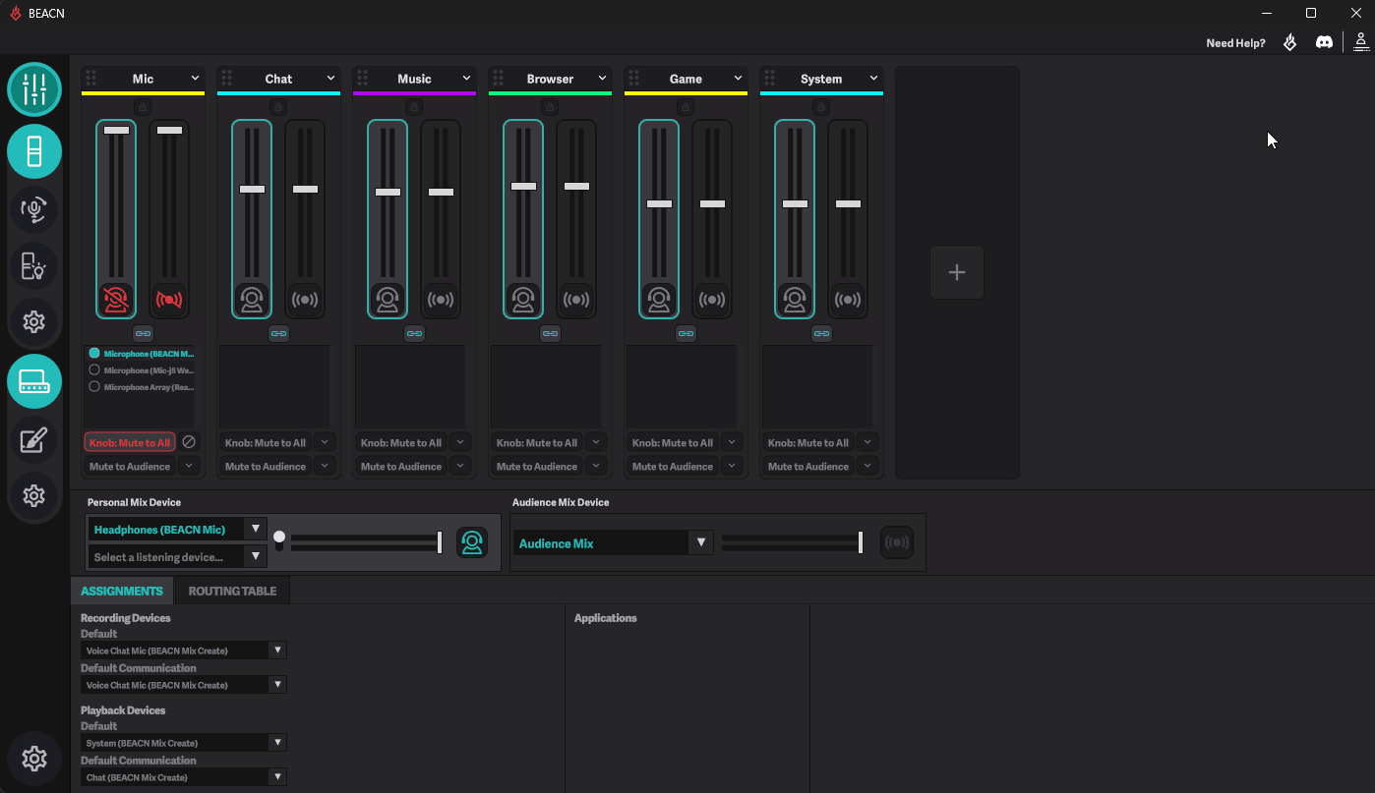Toggle Personal Mix headphone monitor button

tap(472, 542)
